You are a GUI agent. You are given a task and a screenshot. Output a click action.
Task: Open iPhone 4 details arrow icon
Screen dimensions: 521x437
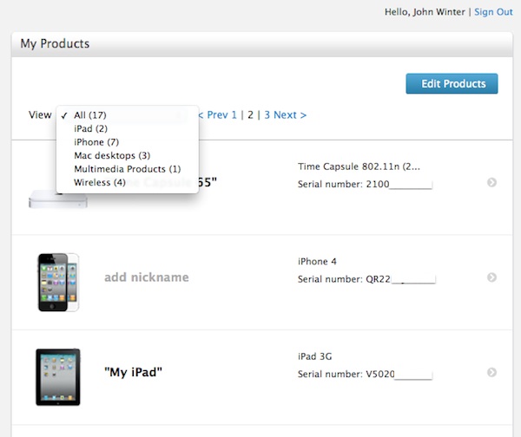tap(491, 277)
